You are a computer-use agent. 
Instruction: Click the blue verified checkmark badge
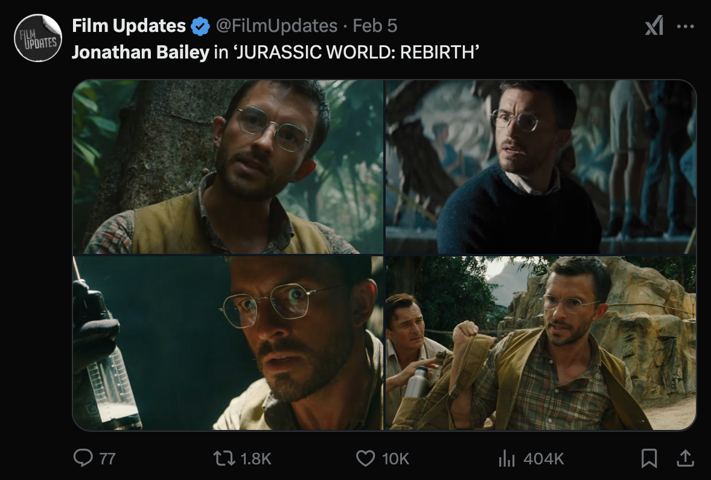(200, 26)
